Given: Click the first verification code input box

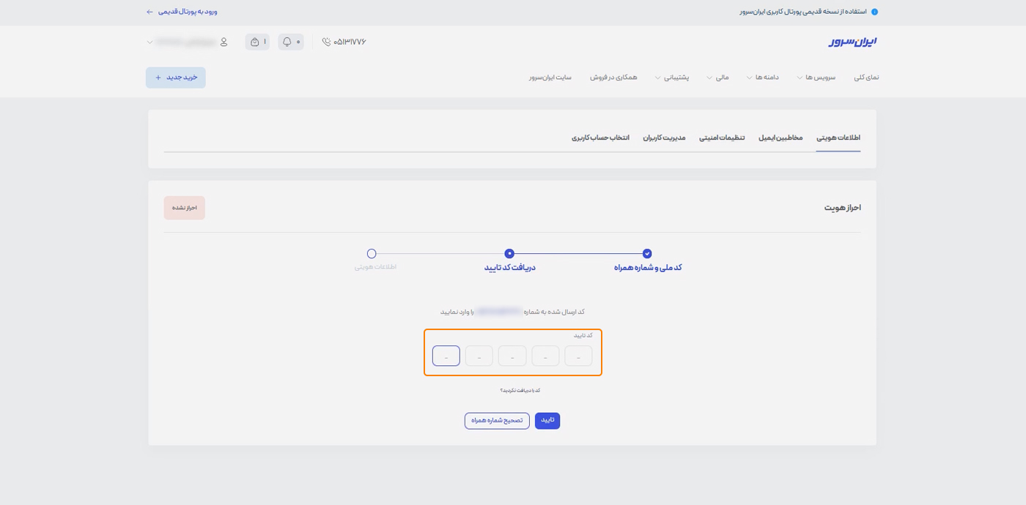Looking at the screenshot, I should [x=446, y=356].
